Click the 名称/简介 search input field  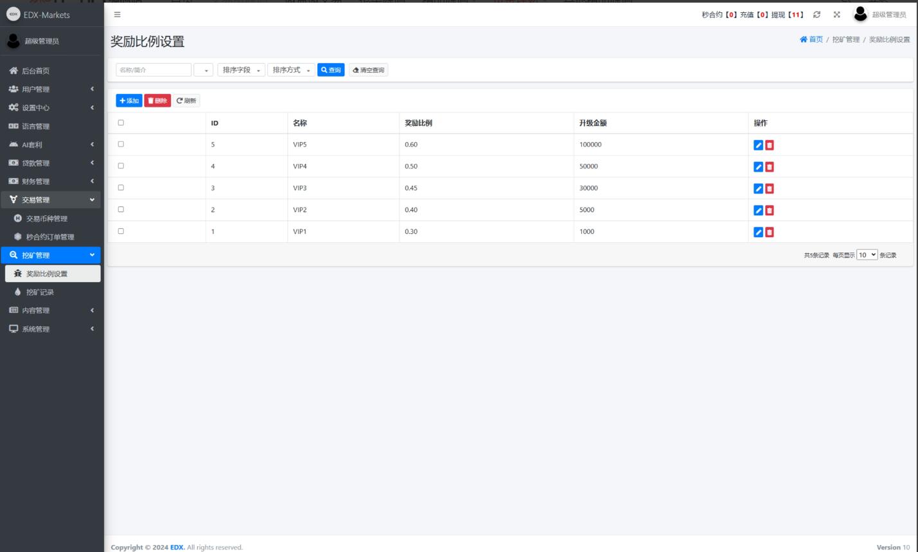[x=154, y=70]
